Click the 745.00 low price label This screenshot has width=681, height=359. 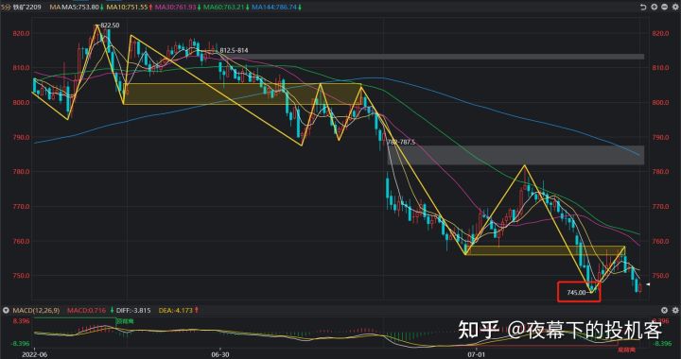(x=576, y=293)
